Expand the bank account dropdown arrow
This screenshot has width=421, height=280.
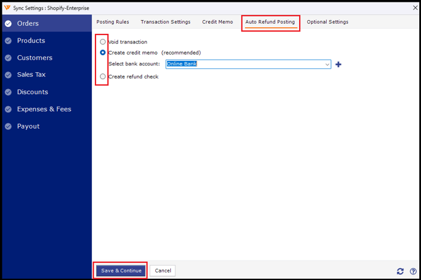(327, 64)
